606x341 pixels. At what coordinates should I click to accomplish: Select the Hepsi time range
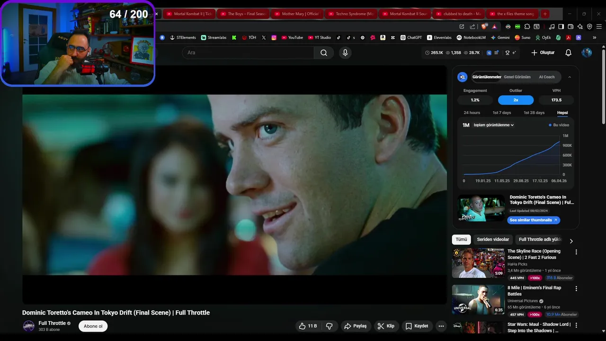[x=562, y=113]
